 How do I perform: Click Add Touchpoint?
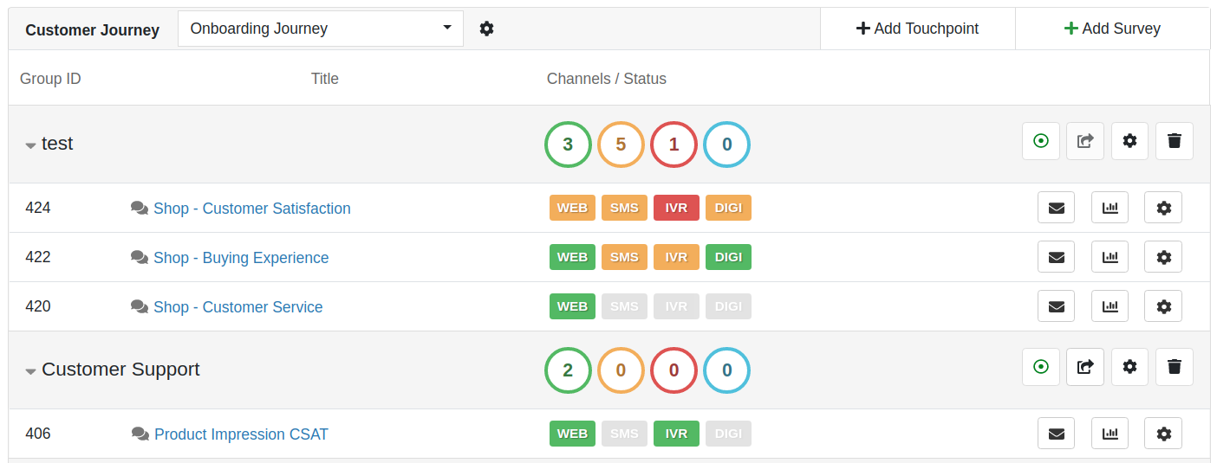pos(917,29)
